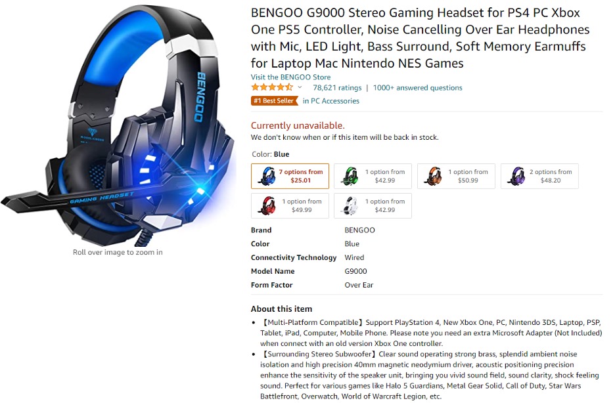Open the 'in PC Accessories' category link
Screen dimensions: 615x403
tap(330, 101)
